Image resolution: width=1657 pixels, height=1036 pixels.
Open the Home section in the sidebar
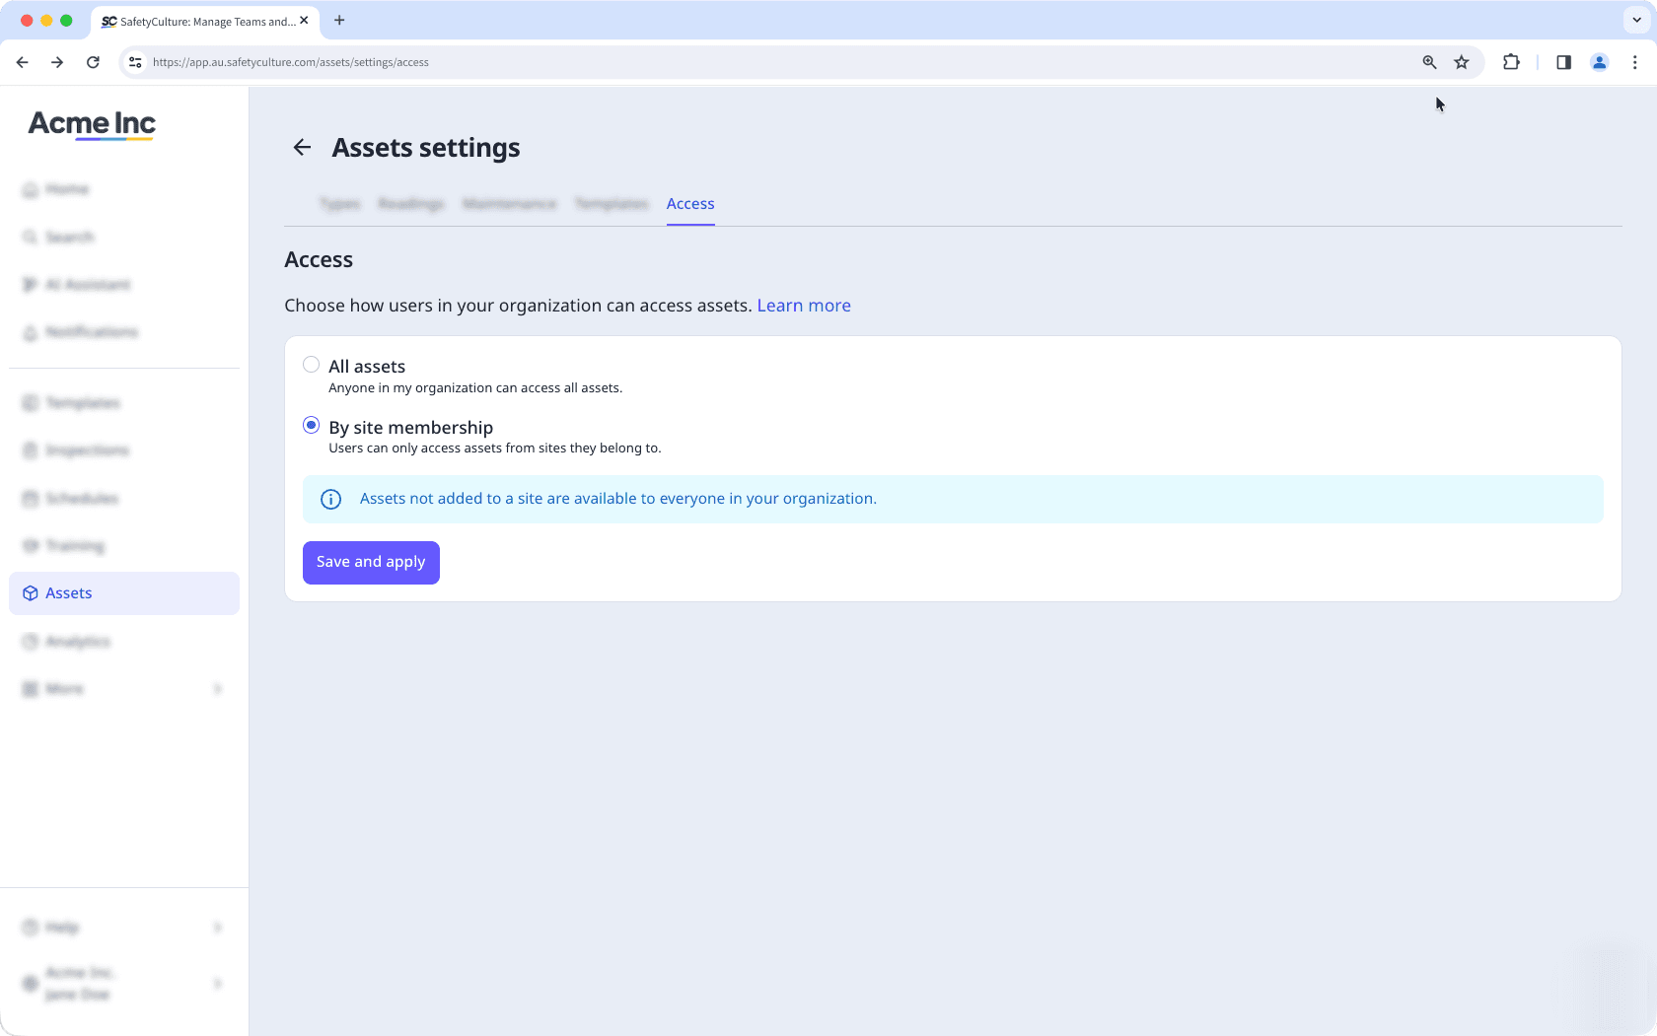click(x=66, y=189)
